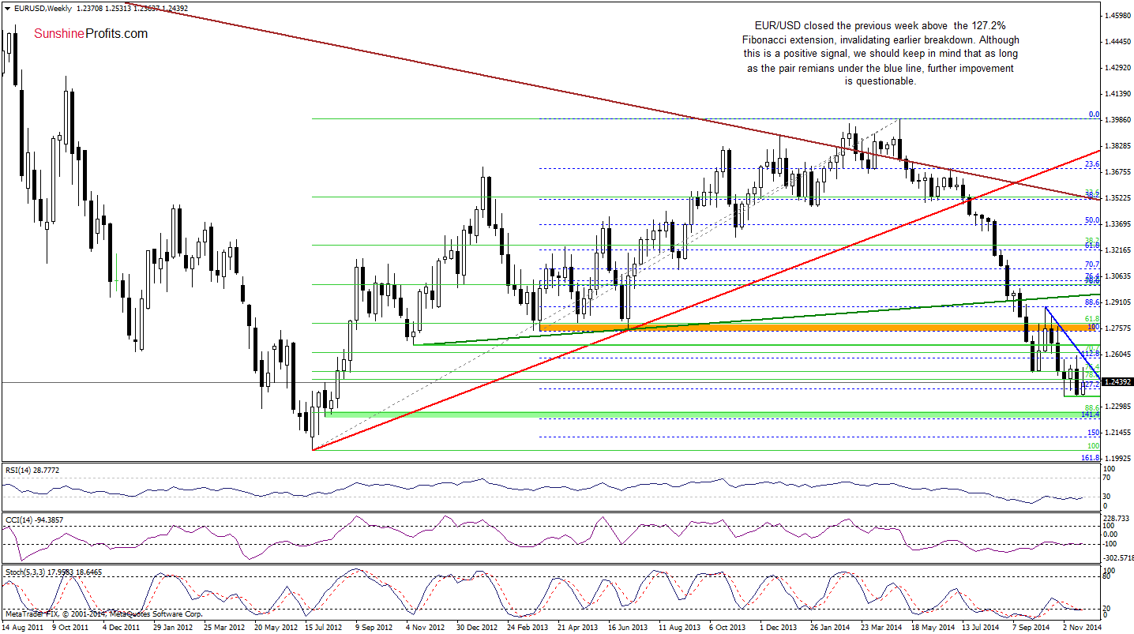Click the 1.27575 price axis value

coord(1117,328)
